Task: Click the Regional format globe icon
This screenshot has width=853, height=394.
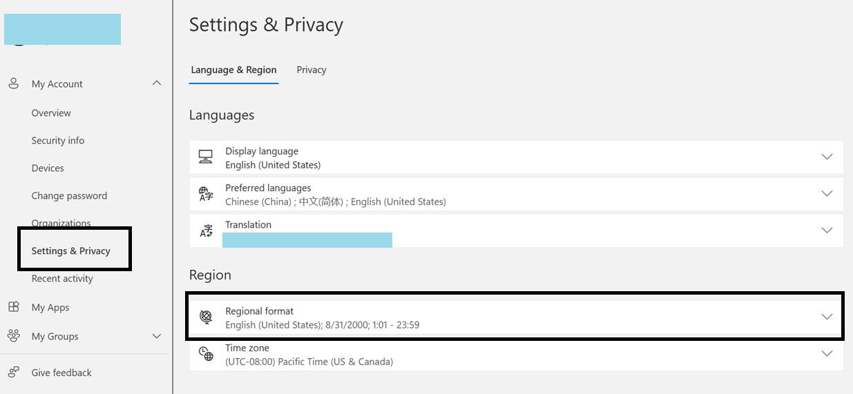Action: pos(206,317)
